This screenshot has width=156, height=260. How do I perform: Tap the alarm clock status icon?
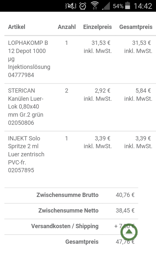(83, 6)
